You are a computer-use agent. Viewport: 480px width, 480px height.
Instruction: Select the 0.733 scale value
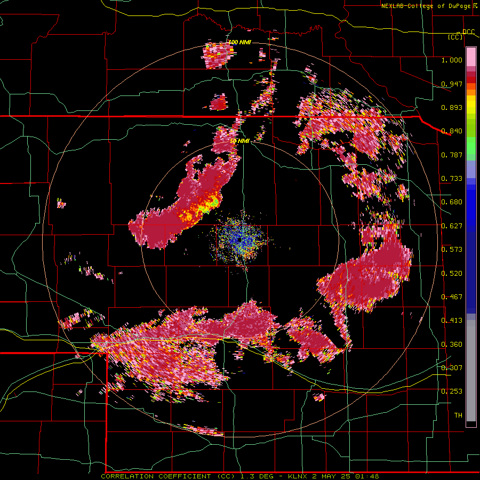(452, 179)
